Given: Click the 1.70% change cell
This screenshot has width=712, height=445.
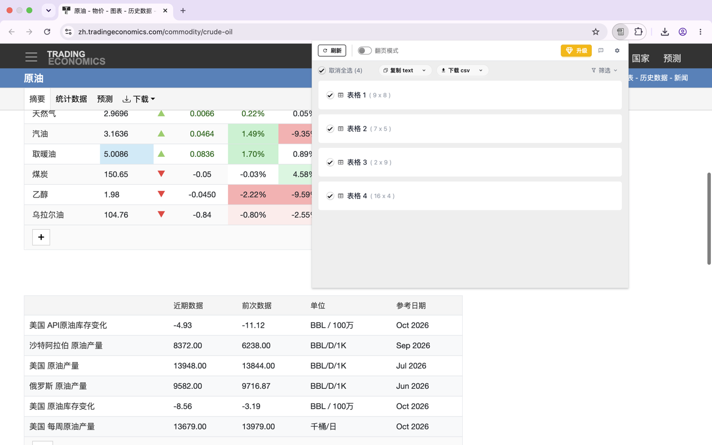Looking at the screenshot, I should [x=253, y=154].
